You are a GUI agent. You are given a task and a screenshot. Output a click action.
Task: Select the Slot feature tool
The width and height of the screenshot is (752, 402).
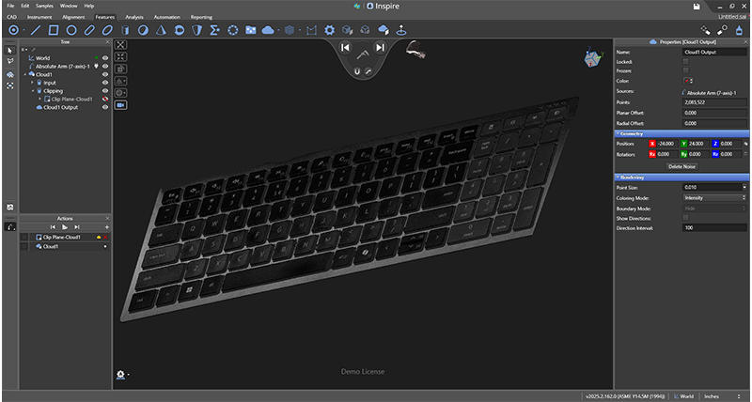pos(89,30)
